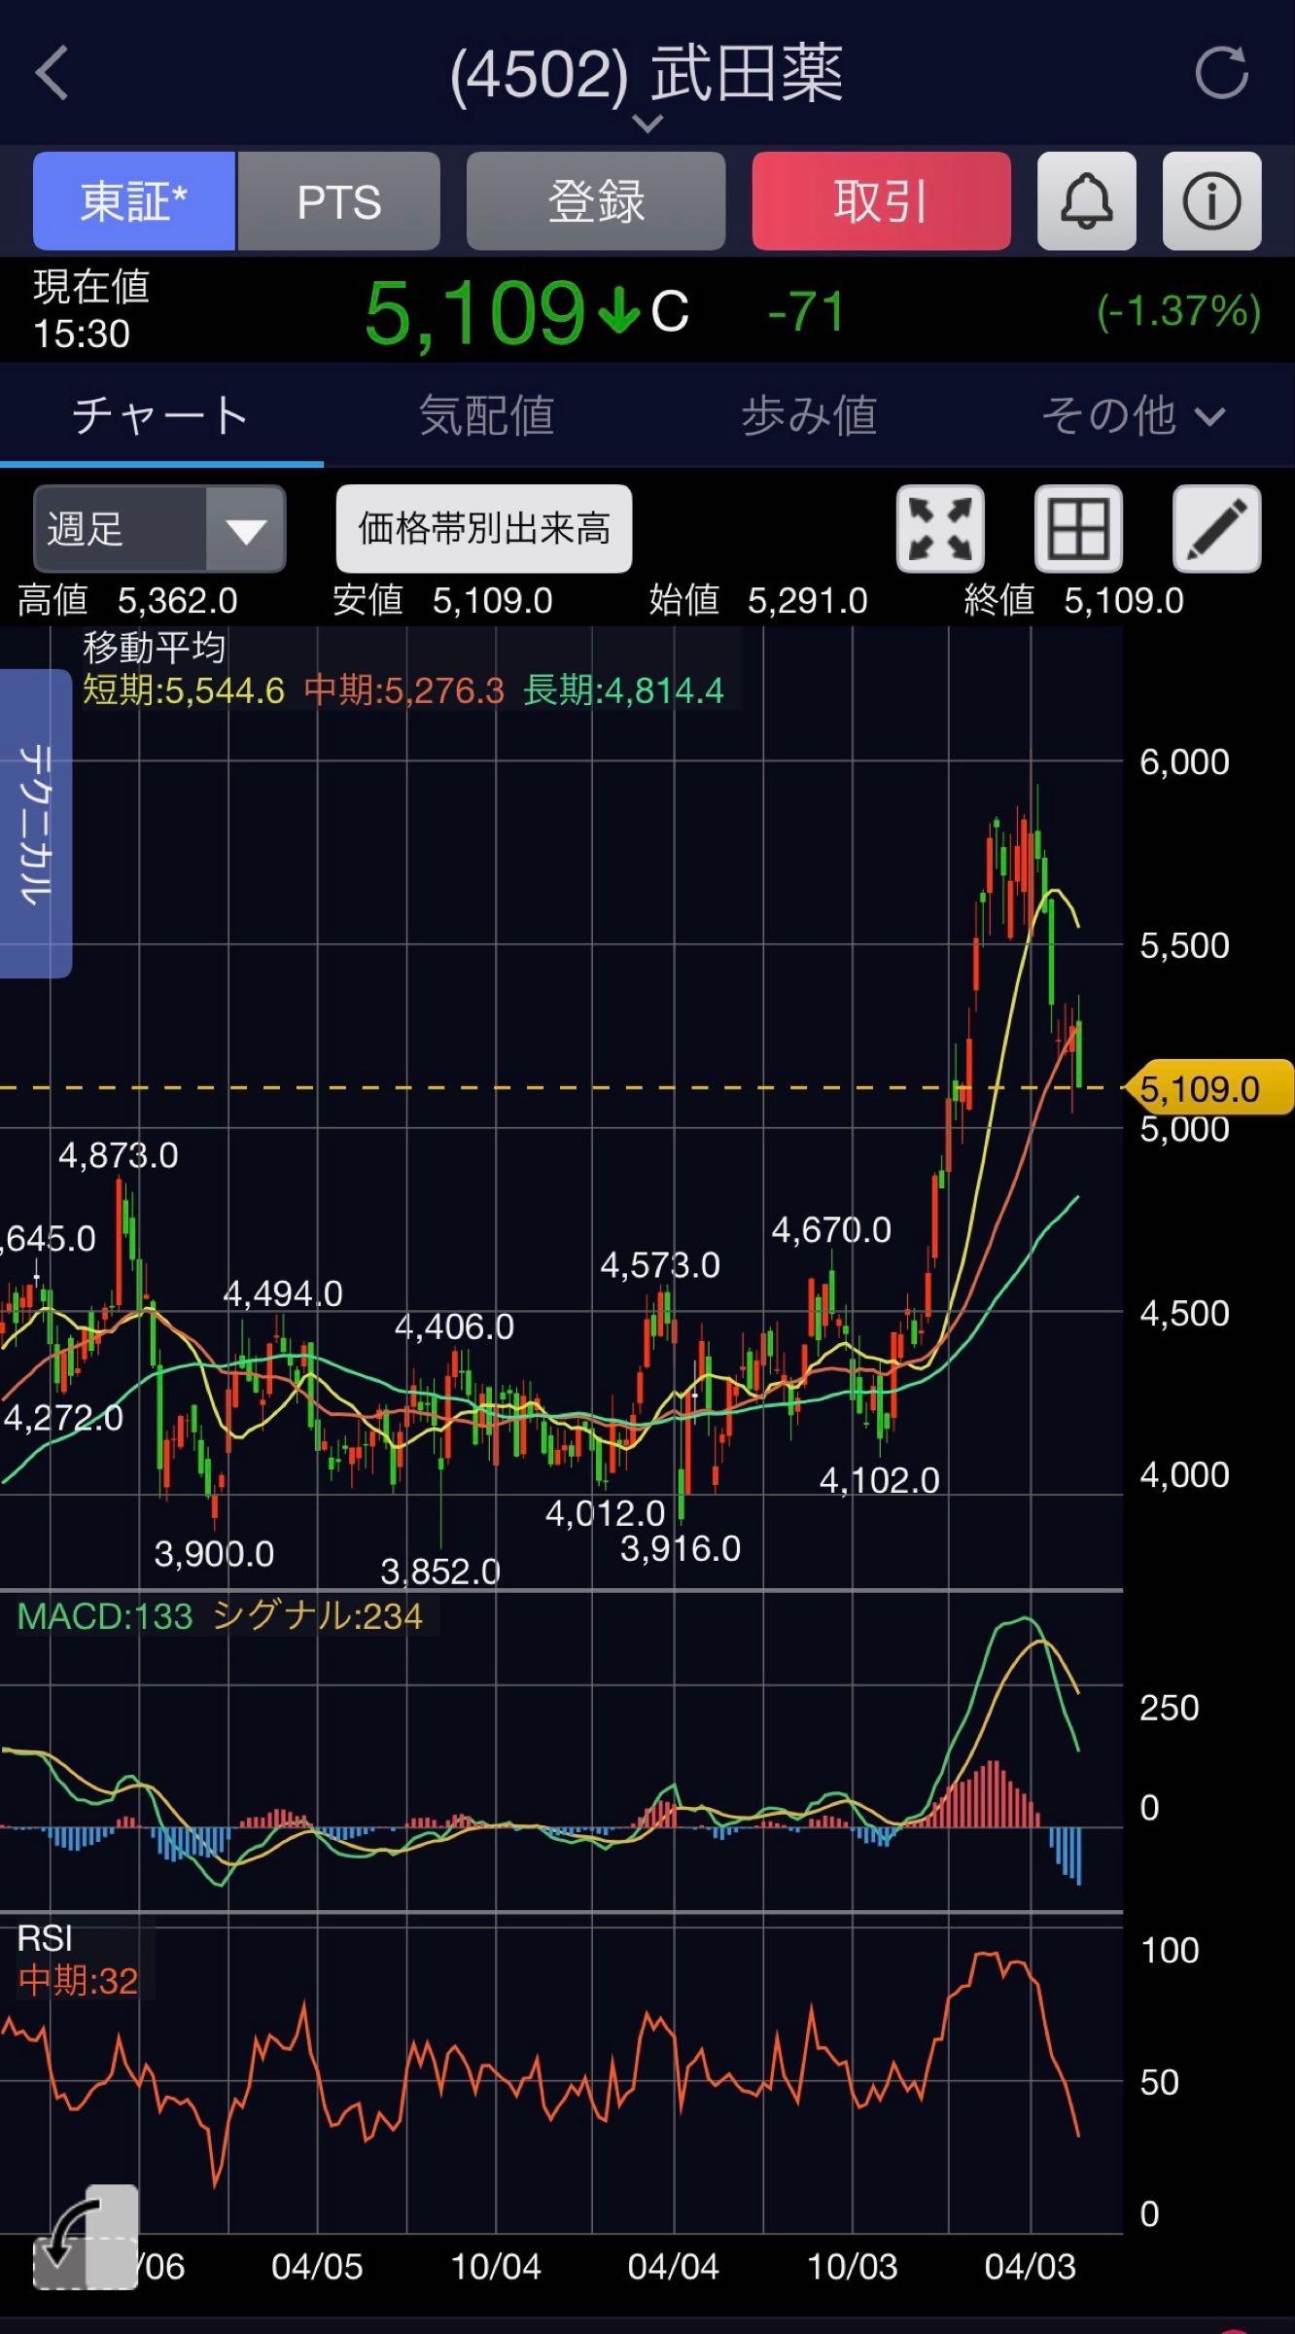This screenshot has height=2334, width=1295.
Task: Tap the 6,000 price axis label
Action: [1184, 761]
